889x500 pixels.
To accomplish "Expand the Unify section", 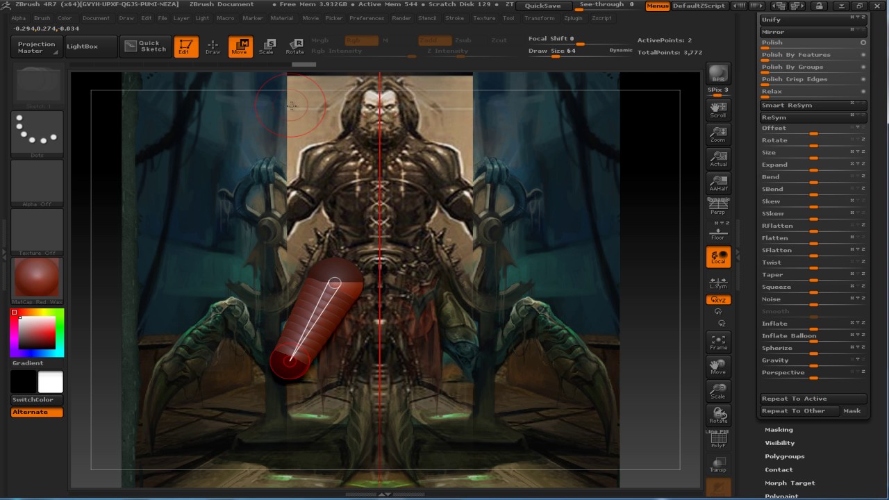I will click(813, 19).
